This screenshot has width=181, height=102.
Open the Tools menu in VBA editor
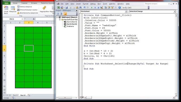(x=105, y=4)
